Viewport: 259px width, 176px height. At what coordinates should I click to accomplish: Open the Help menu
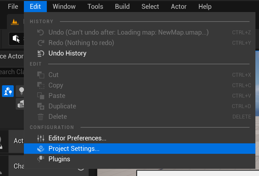pos(205,7)
